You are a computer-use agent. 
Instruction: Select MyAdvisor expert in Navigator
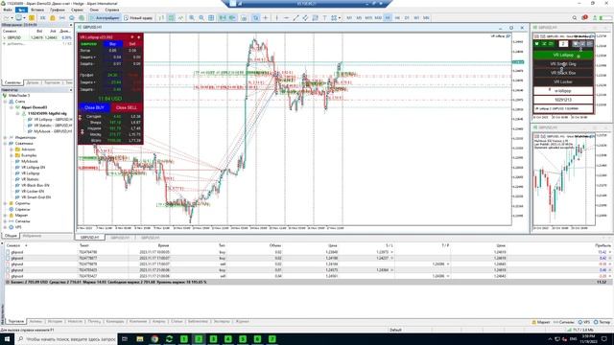(30, 161)
